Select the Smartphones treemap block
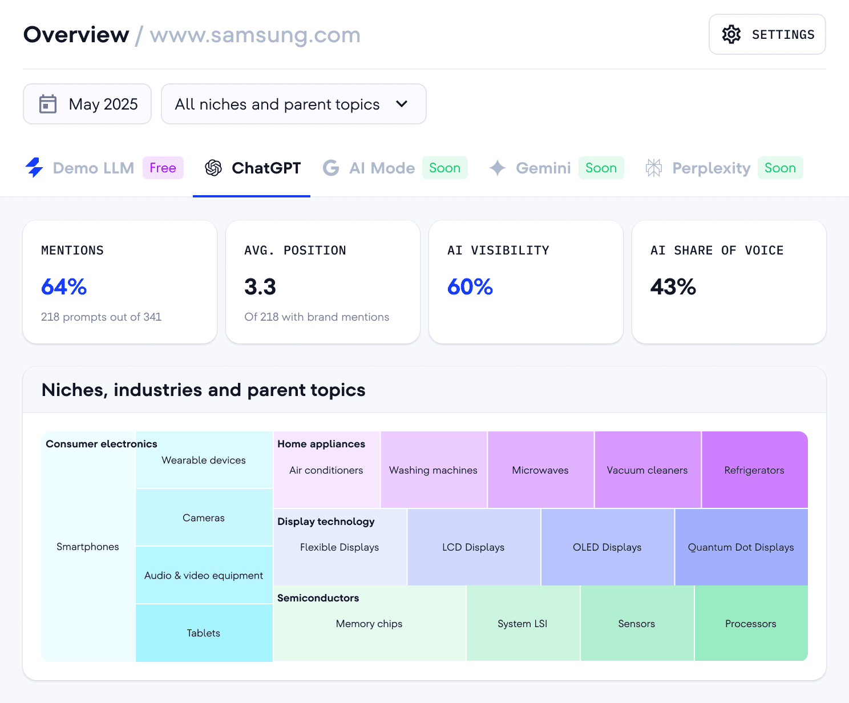Screen dimensions: 849x703 [88, 547]
